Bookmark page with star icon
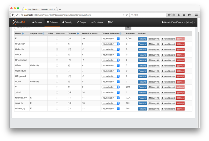The height and width of the screenshot is (141, 209). 169,15
